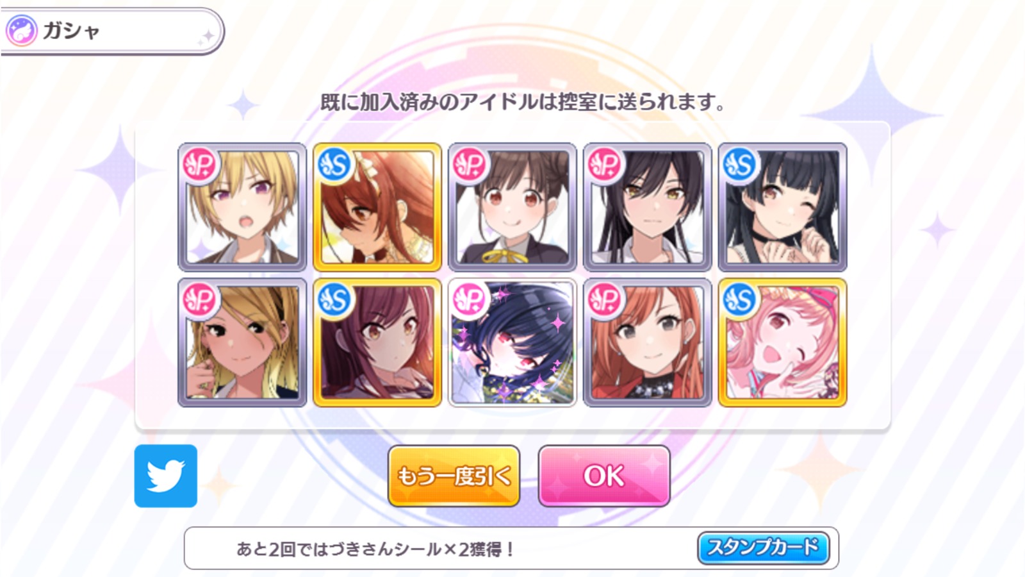Click the OK button

pos(604,476)
